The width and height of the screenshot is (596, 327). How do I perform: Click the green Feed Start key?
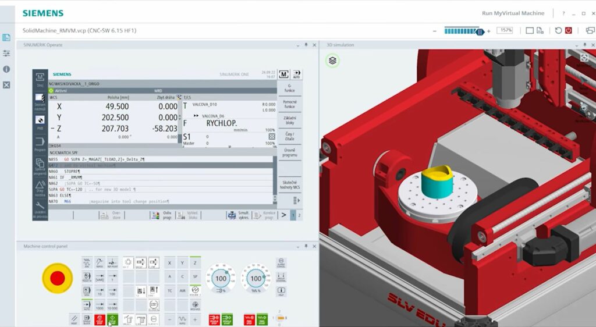(262, 319)
